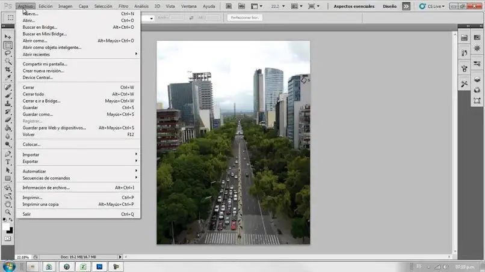Click the white foreground color swatch

tap(7, 227)
